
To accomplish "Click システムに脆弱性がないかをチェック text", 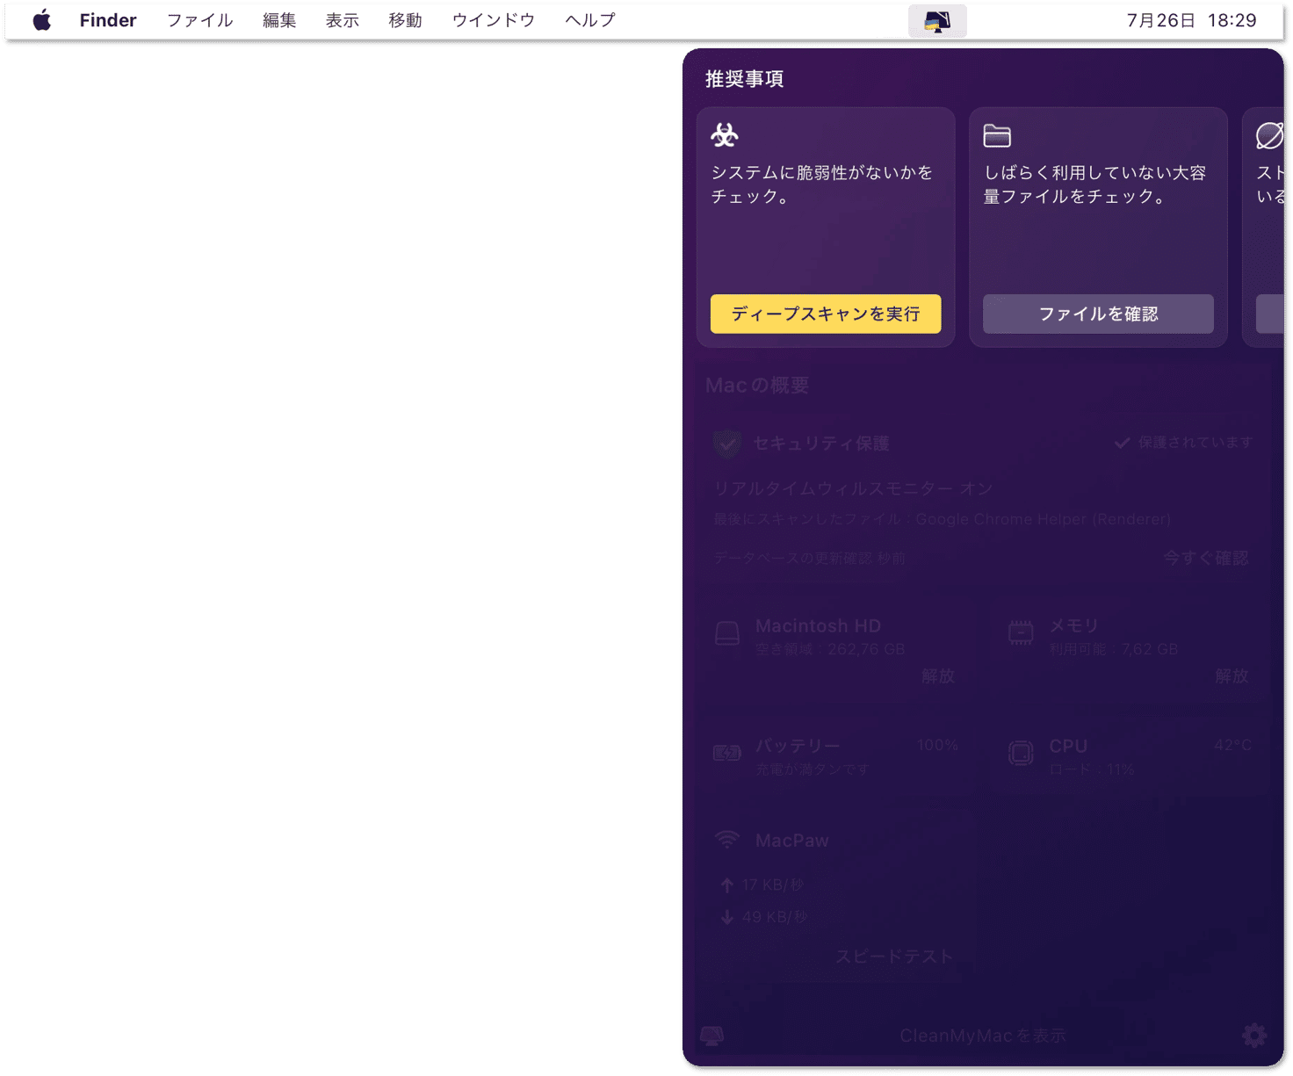I will pyautogui.click(x=822, y=184).
